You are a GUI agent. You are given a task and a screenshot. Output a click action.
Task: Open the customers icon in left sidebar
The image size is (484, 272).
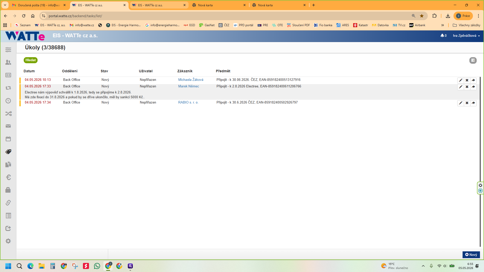tap(8, 62)
